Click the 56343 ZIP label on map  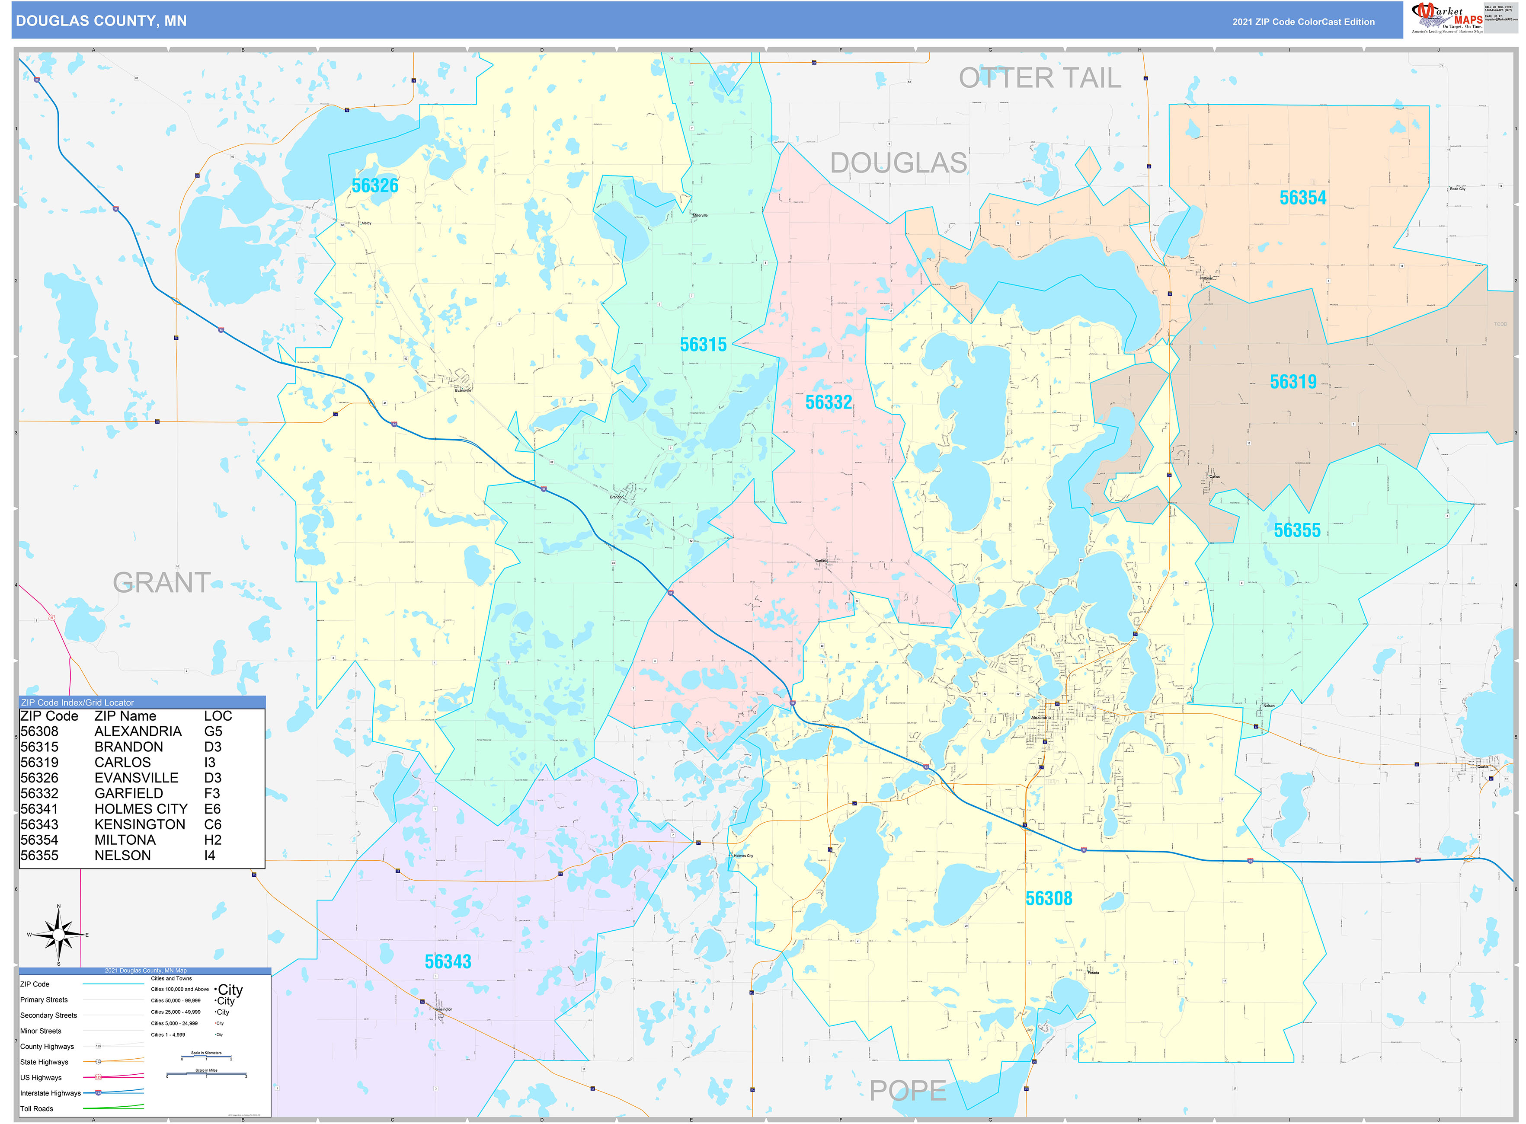(x=448, y=961)
